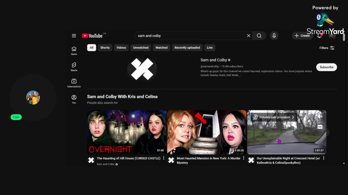This screenshot has width=348, height=195.
Task: Toggle mute on the Crescent Hotel preview
Action: click(320, 116)
